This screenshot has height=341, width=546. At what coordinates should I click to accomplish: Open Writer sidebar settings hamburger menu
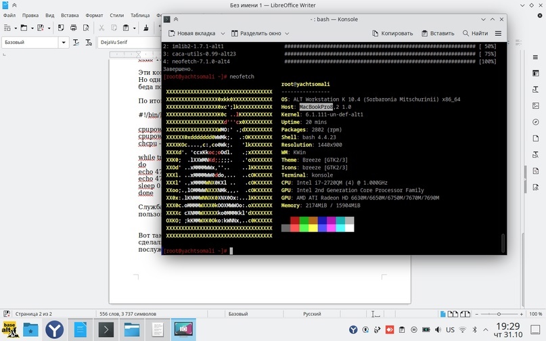coord(536,58)
